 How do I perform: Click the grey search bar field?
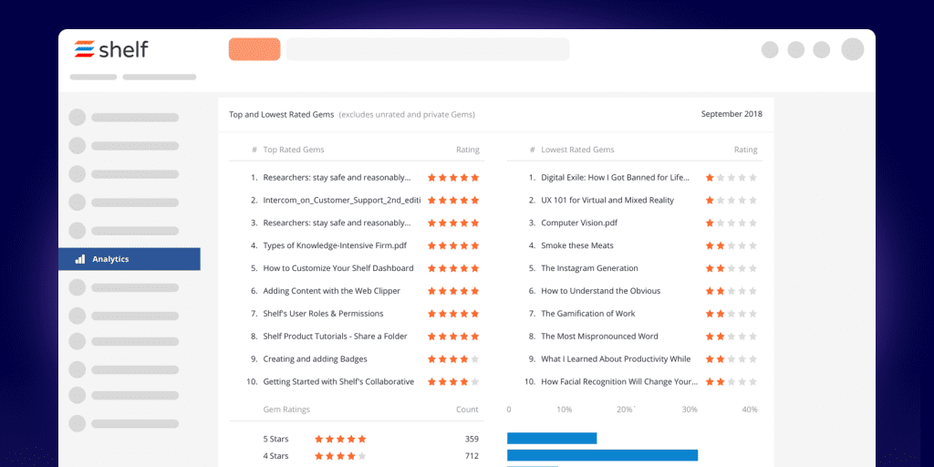428,49
